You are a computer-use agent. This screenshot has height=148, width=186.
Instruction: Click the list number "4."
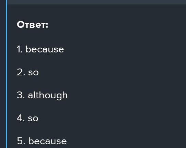coord(21,118)
